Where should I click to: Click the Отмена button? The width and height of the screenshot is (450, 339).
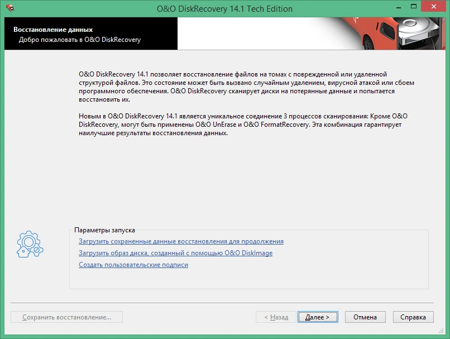pyautogui.click(x=365, y=317)
